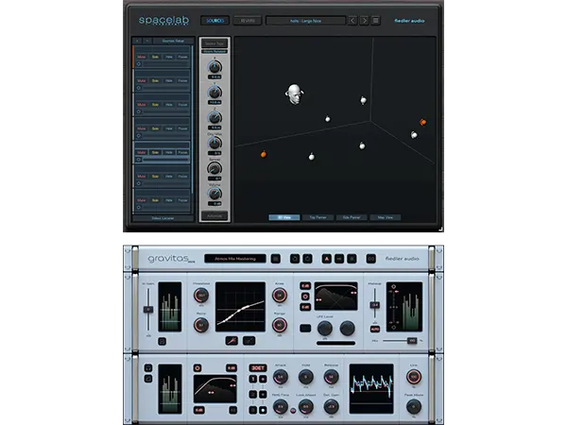
Task: Go to the previous preset in spacelab
Action: point(352,21)
